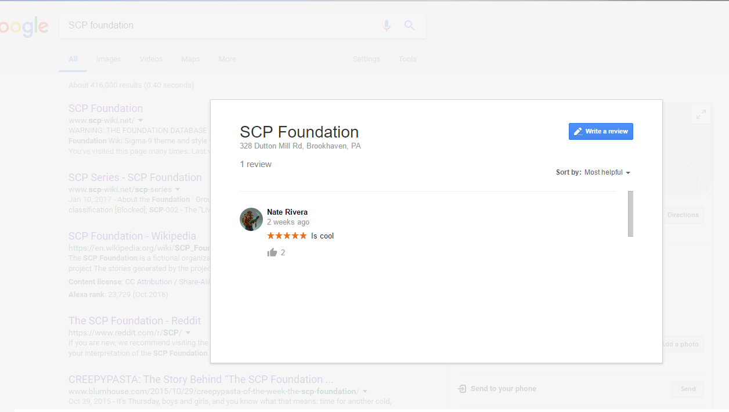Open the More search menu
The height and width of the screenshot is (412, 729).
pyautogui.click(x=228, y=59)
